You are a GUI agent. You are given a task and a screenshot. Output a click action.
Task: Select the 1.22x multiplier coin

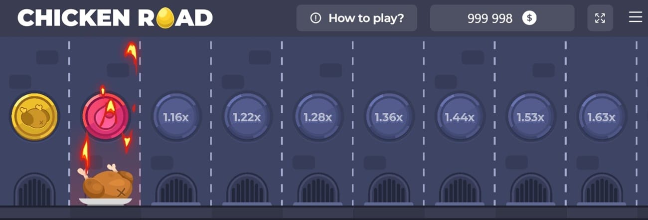[x=247, y=117]
